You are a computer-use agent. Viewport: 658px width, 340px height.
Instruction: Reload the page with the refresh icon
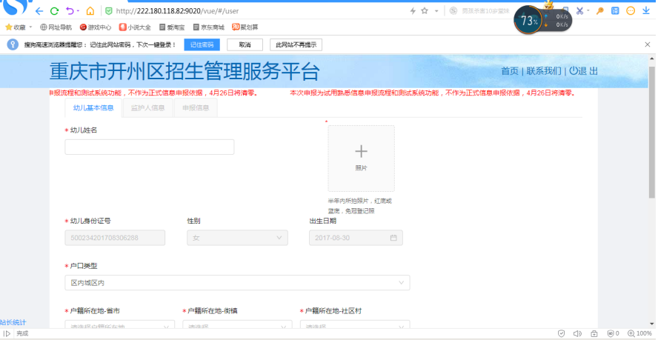click(x=55, y=11)
